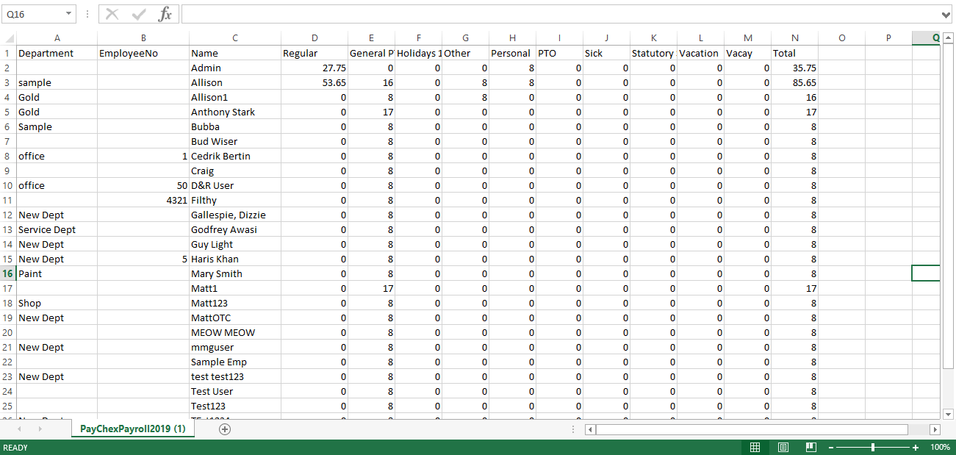Image resolution: width=956 pixels, height=455 pixels.
Task: Add a new sheet with the plus button
Action: (x=225, y=429)
